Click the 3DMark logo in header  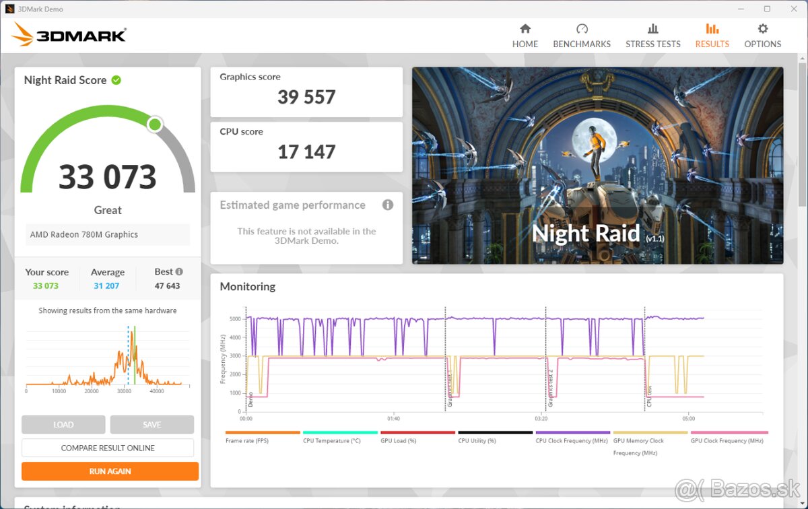point(69,34)
